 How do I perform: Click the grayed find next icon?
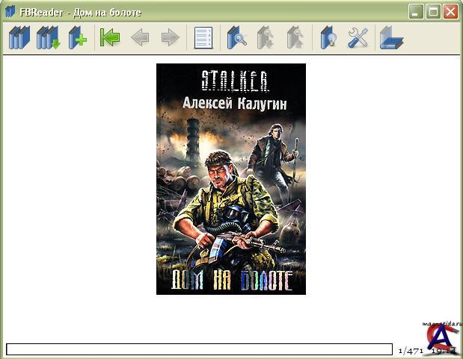266,37
